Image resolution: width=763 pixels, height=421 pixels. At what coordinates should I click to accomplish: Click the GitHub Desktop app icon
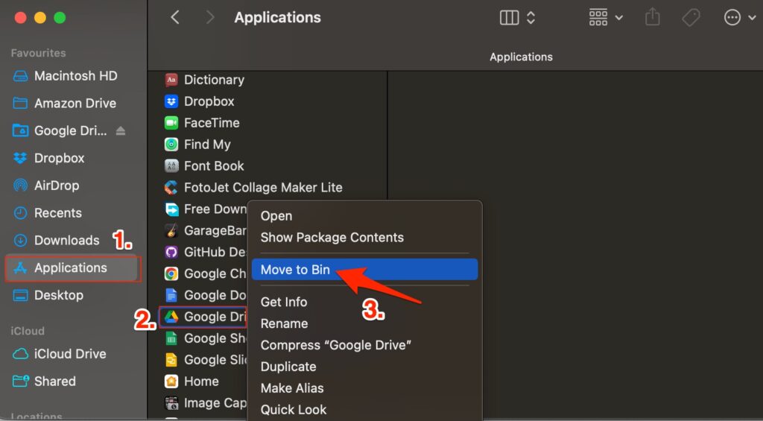[171, 252]
